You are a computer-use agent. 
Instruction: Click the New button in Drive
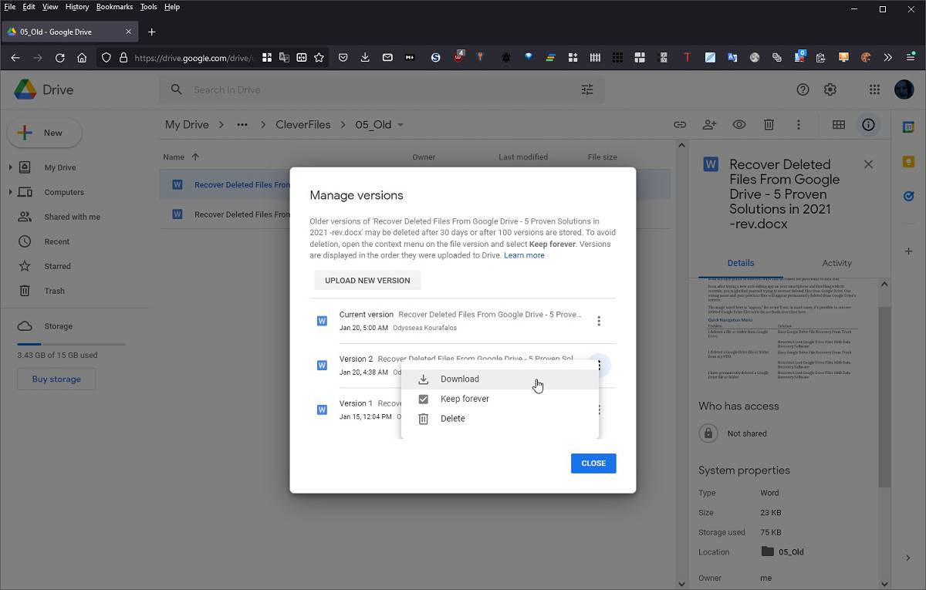(x=44, y=133)
